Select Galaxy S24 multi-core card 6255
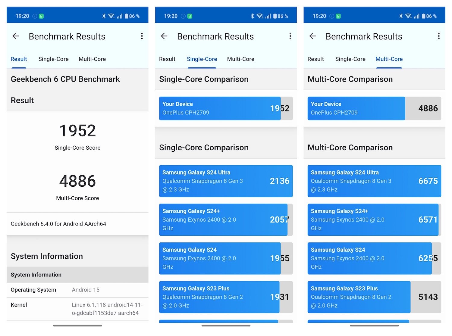Image resolution: width=452 pixels, height=336 pixels. (x=374, y=258)
